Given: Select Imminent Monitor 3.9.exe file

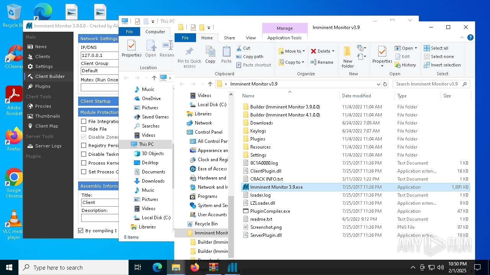Looking at the screenshot, I should click(x=355, y=187).
